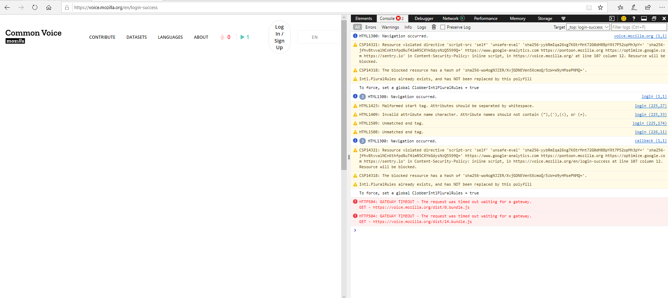Select the 0.bundle.js gateway timeout error
This screenshot has height=298, width=668.
click(x=509, y=204)
